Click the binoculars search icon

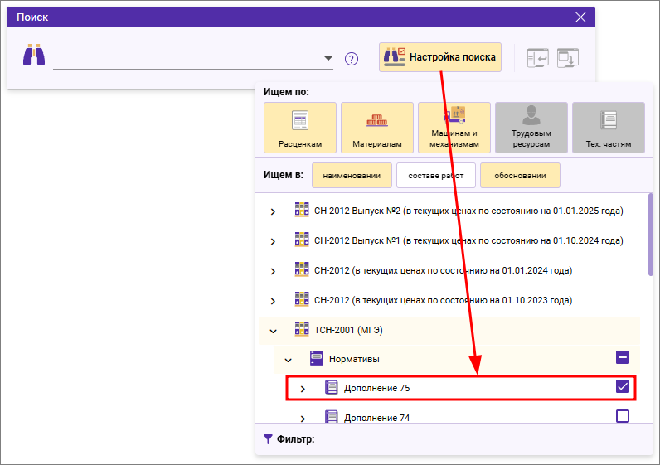coord(34,56)
